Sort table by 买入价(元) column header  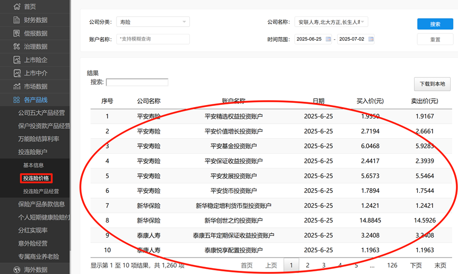370,101
